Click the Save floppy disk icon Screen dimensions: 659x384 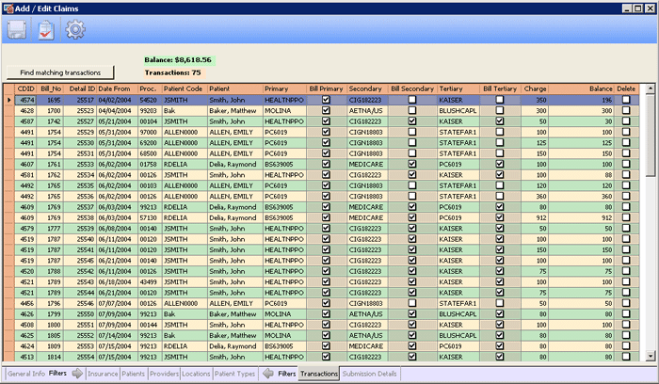(x=17, y=30)
